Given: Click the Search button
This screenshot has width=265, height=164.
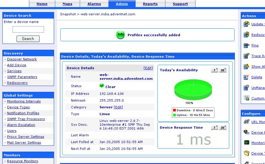Looking at the screenshot, I should 28,39.
